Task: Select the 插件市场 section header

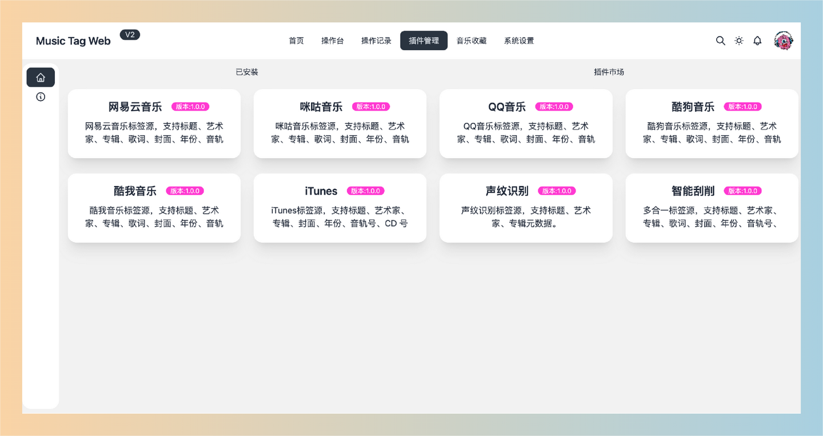Action: coord(608,72)
